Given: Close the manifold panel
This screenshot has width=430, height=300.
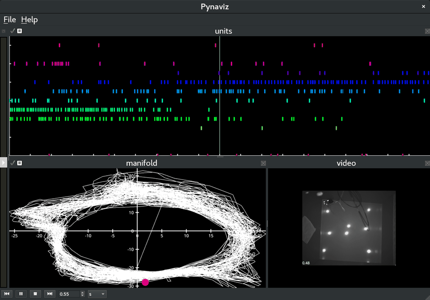Looking at the screenshot, I should click(x=263, y=163).
